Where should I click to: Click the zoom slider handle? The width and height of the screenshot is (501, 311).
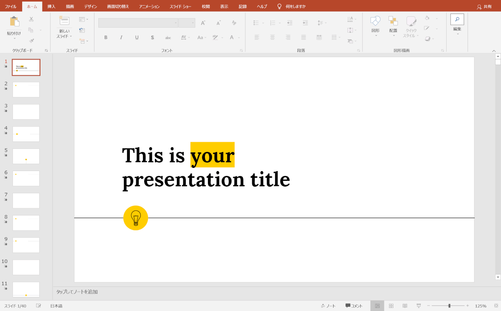(x=449, y=306)
